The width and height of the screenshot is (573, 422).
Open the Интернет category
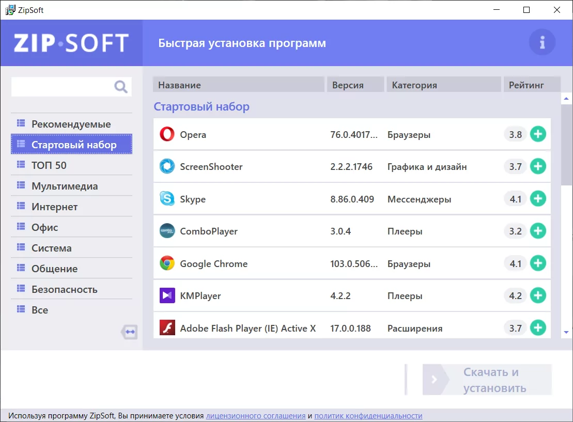click(72, 207)
